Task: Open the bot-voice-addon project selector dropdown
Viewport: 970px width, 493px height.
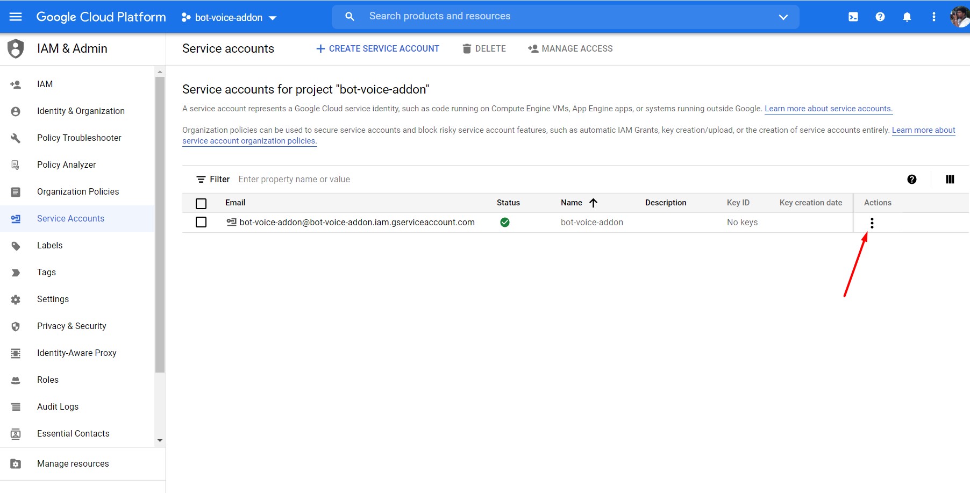Action: (230, 17)
